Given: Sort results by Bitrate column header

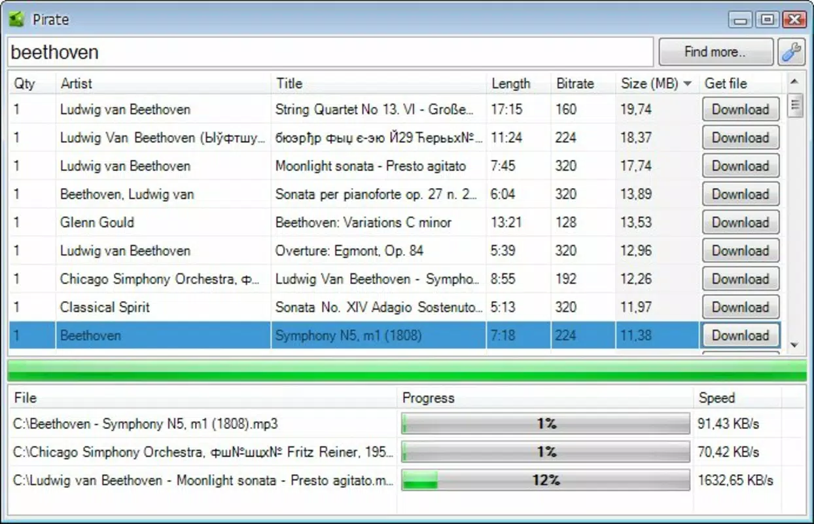Looking at the screenshot, I should (x=584, y=83).
